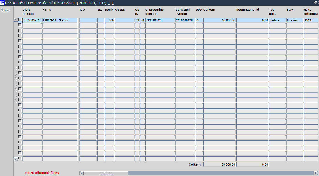Click the footer Celkem total 50 000.00
Screen dimensions: 319x176
pos(220,164)
